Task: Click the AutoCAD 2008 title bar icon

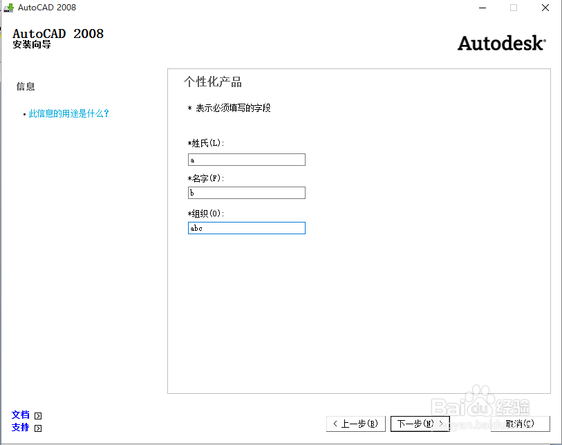Action: pyautogui.click(x=7, y=8)
